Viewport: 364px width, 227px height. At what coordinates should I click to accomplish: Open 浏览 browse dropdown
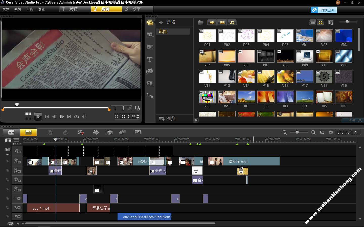[x=167, y=119]
